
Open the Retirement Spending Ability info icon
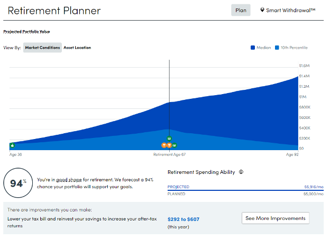241,172
